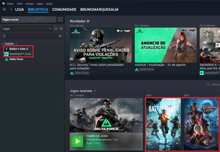Viewport: 220px width, 152px height.
Task: Open the COMUNIDADE tab
Action: [64, 9]
